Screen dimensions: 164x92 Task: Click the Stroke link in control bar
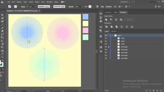23,7
